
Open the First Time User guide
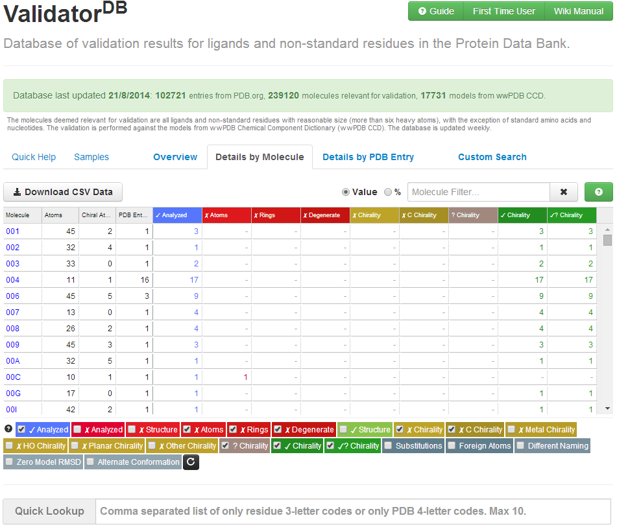[504, 11]
